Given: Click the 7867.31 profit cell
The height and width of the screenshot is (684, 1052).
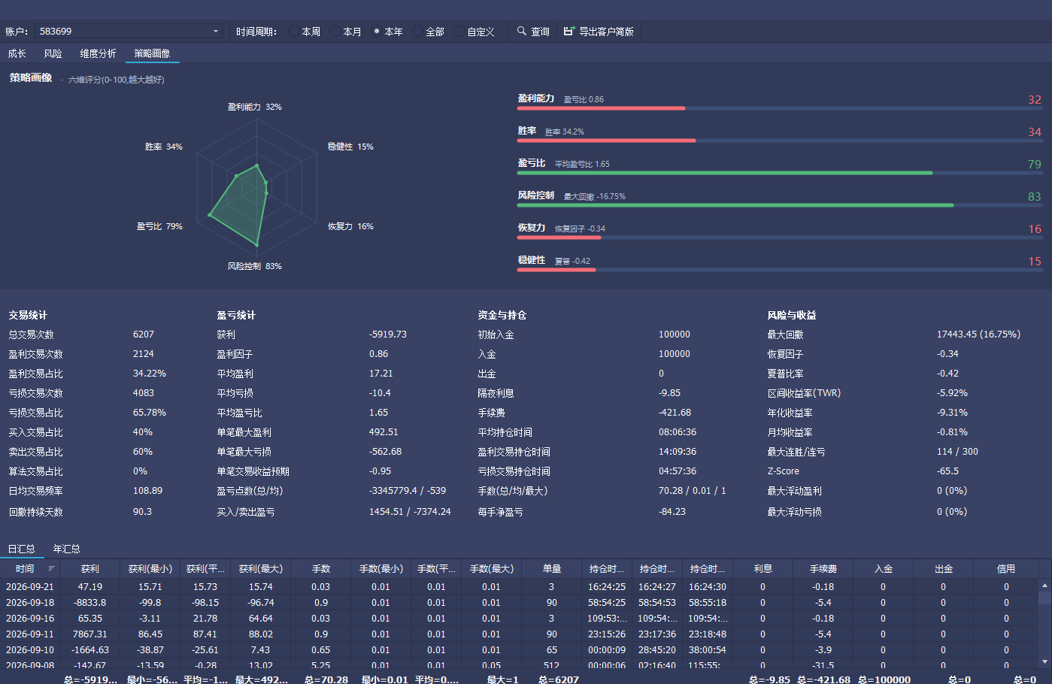Looking at the screenshot, I should pyautogui.click(x=90, y=634).
